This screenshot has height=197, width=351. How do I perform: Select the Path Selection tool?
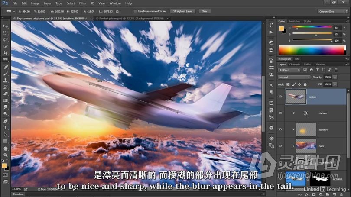click(5, 135)
